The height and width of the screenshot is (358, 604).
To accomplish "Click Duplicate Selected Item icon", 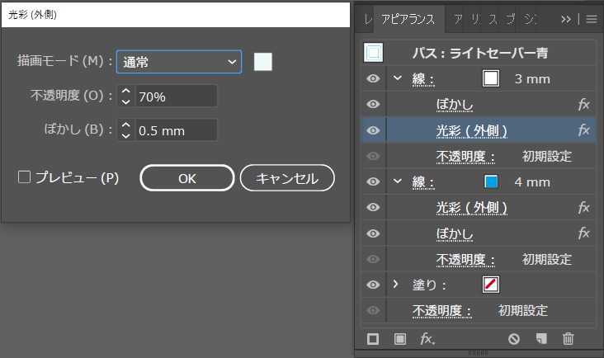I will 541,339.
